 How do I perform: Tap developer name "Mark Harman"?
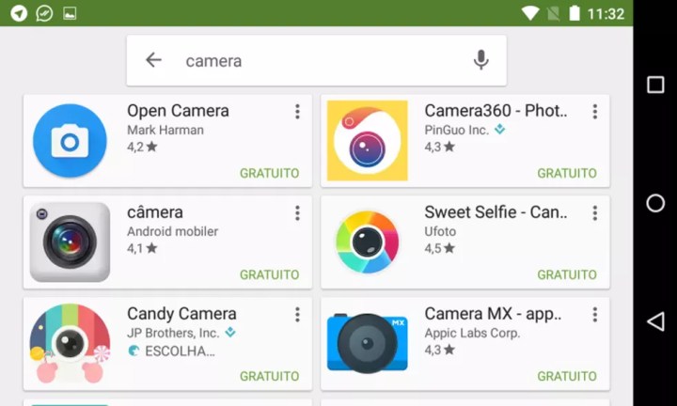click(x=165, y=130)
